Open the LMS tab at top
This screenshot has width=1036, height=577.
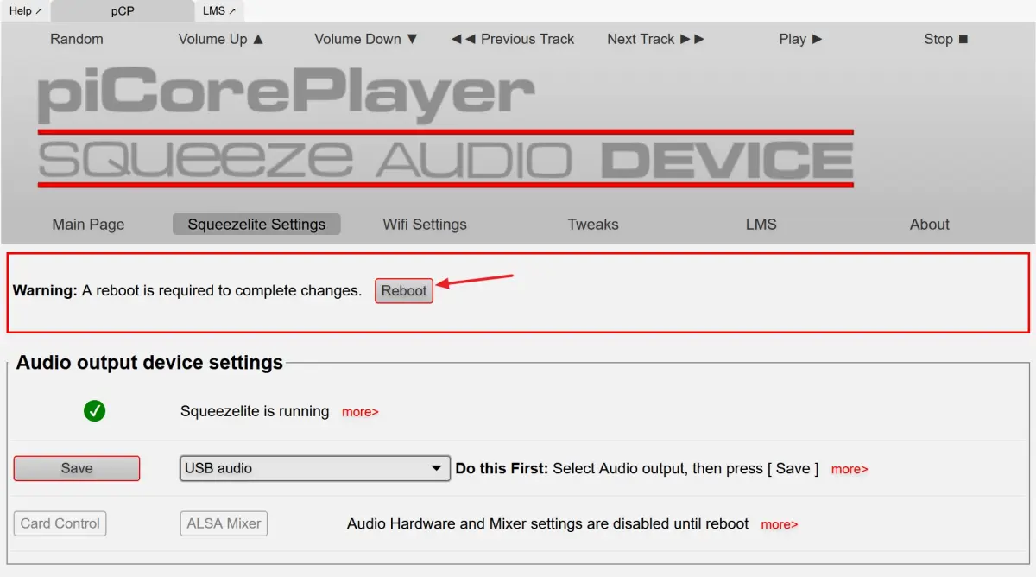[x=219, y=11]
